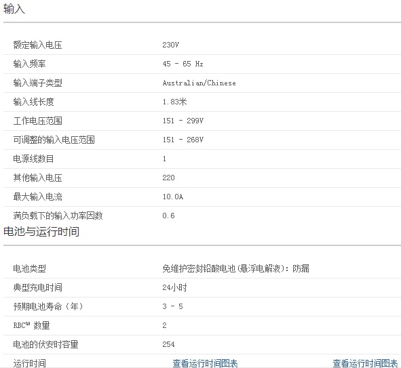Select the 输入线长度 row label
The width and height of the screenshot is (401, 368).
[x=33, y=102]
